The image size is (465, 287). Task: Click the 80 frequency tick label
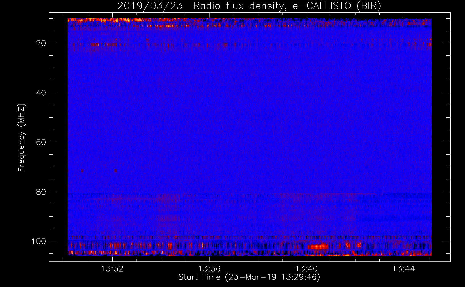tap(41, 192)
